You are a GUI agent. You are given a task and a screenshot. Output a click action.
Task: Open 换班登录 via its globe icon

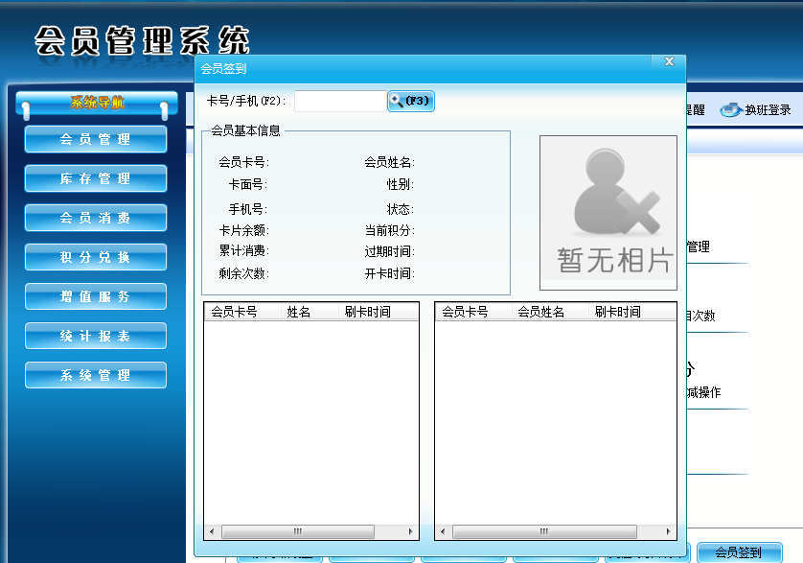pos(729,110)
